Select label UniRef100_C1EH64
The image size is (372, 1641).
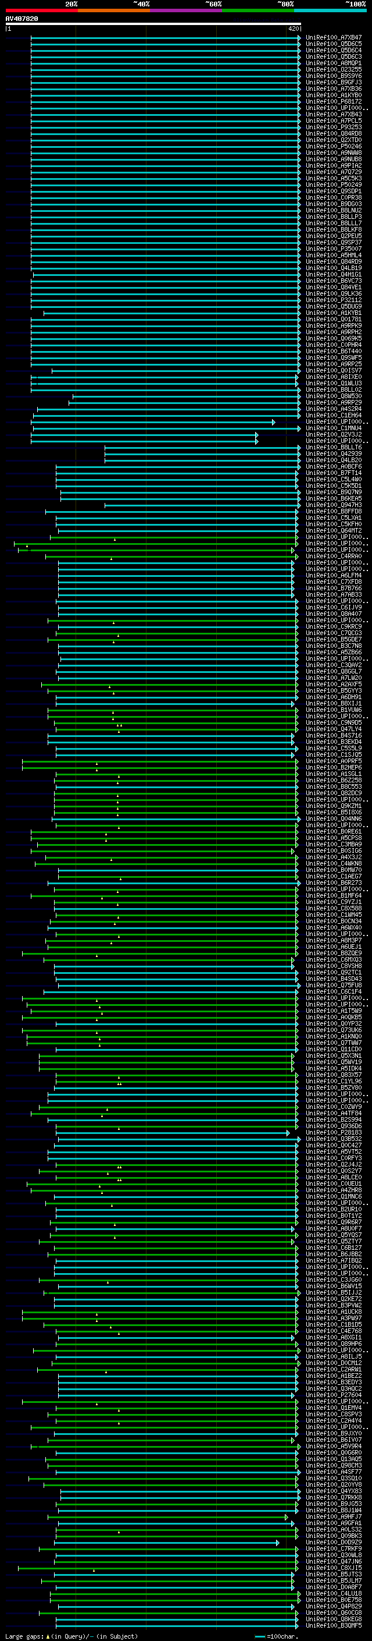pyautogui.click(x=334, y=416)
